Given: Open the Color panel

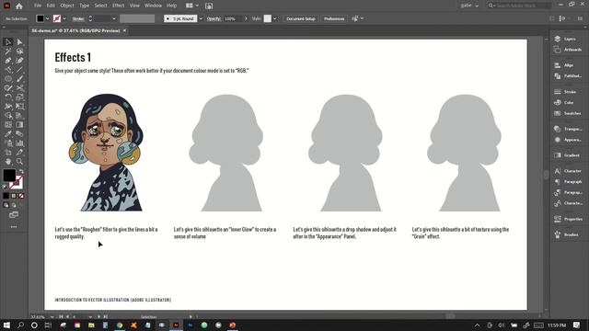Looking at the screenshot, I should (x=564, y=102).
